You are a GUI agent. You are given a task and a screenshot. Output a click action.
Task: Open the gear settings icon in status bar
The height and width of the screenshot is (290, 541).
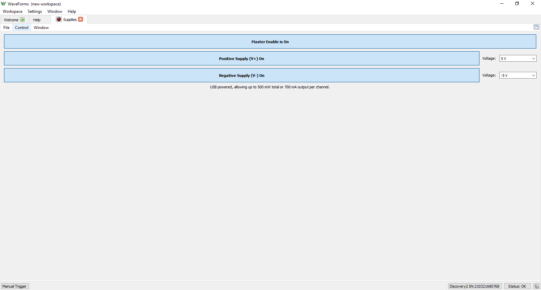[536, 286]
